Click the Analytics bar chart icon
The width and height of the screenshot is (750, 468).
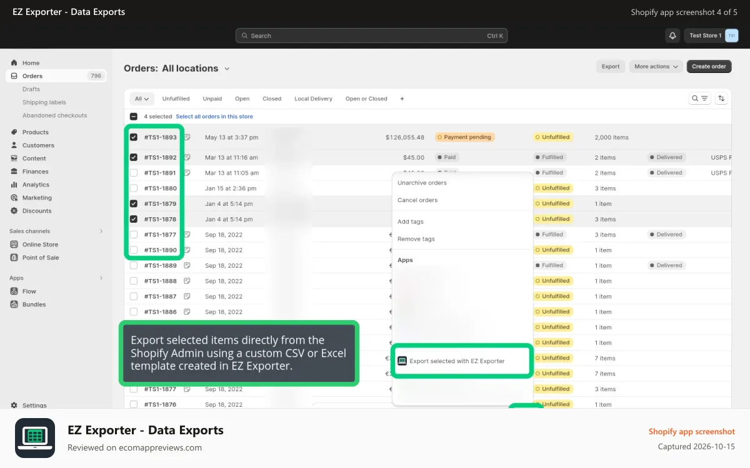pos(14,185)
